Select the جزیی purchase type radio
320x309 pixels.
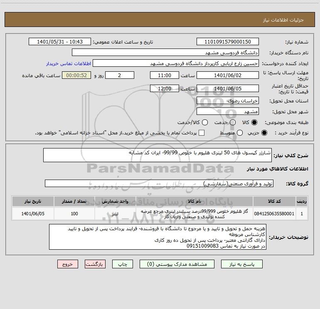pos(264,133)
